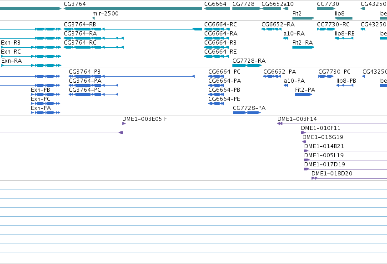Select protein CG3764-PA
This screenshot has width=387, height=264.
[85, 81]
